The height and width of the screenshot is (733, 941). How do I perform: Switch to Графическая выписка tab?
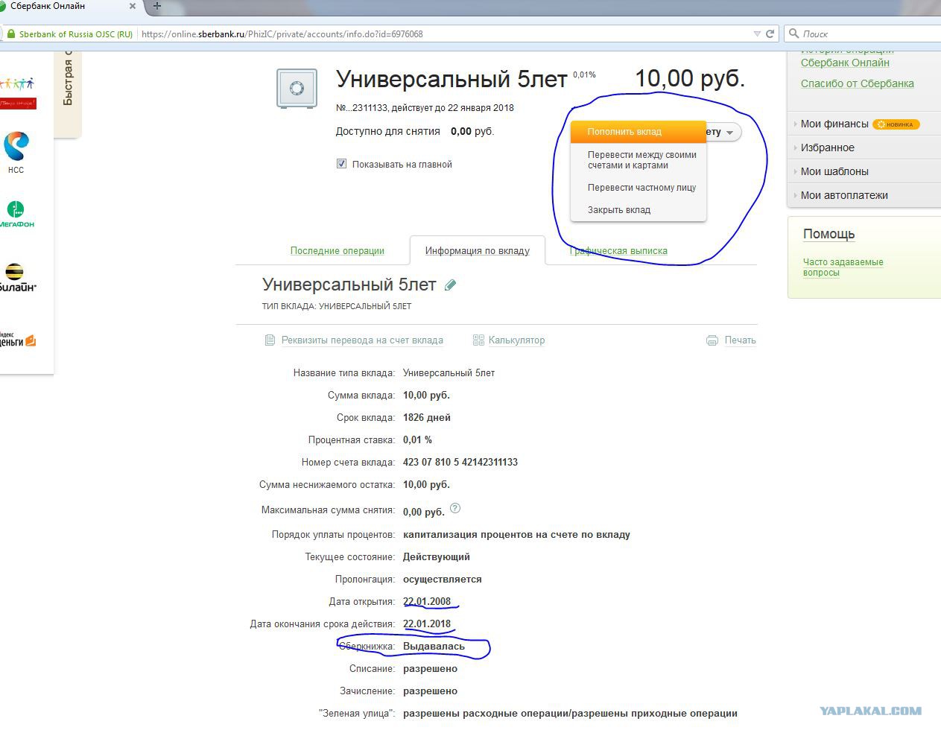coord(618,251)
